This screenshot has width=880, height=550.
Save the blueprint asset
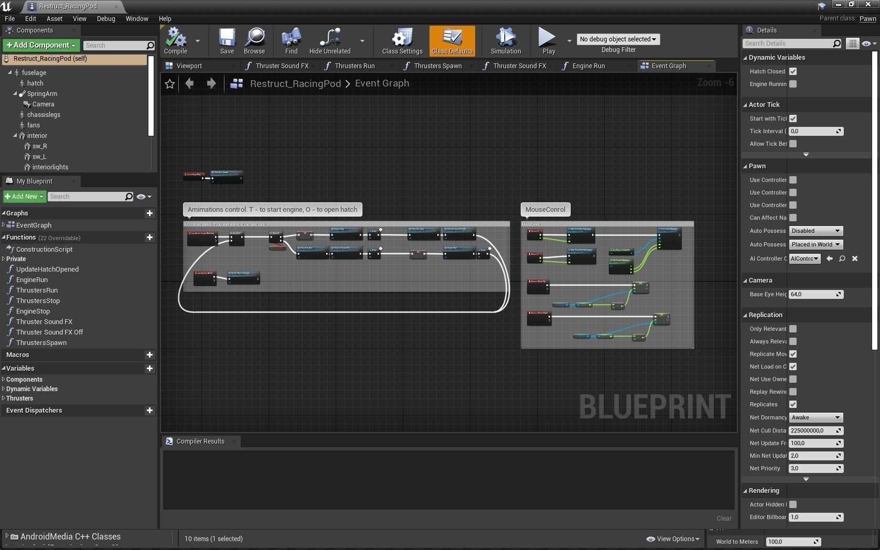click(227, 41)
